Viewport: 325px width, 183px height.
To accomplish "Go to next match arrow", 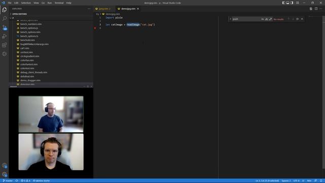I will click(x=293, y=19).
